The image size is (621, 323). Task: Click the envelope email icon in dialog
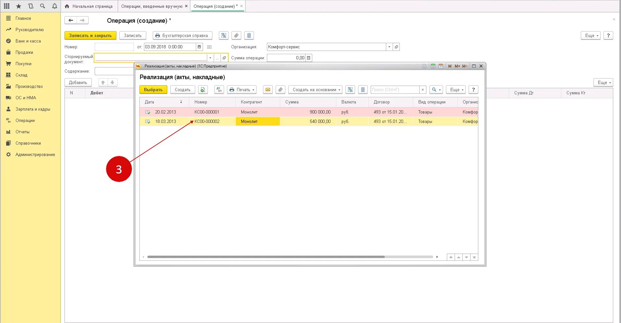point(268,90)
